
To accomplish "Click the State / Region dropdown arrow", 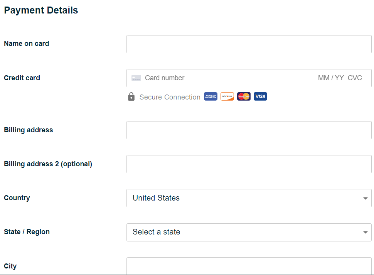I will coord(365,232).
